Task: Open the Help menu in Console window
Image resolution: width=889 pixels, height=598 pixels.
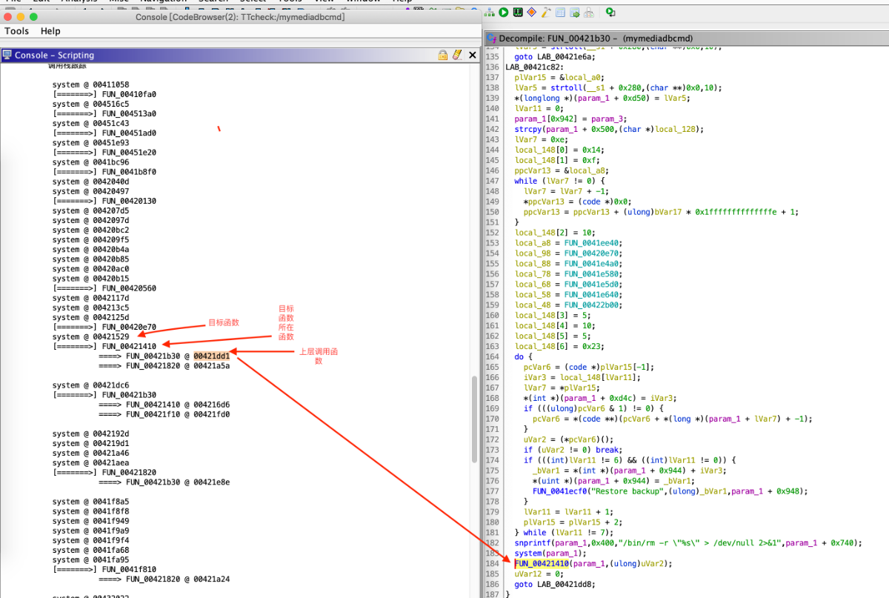Action: 50,31
